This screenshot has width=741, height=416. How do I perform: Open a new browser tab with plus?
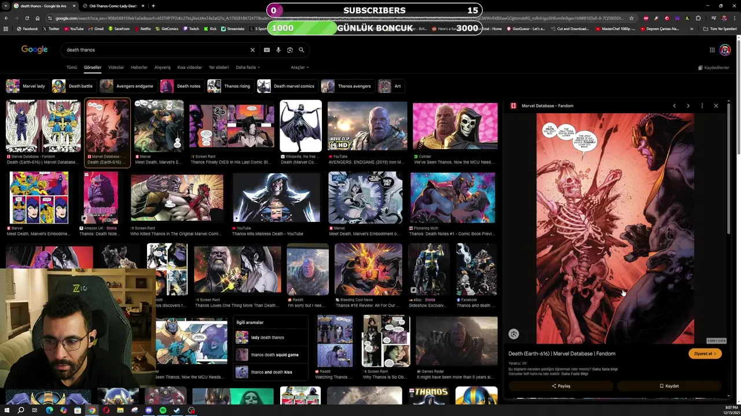(153, 6)
